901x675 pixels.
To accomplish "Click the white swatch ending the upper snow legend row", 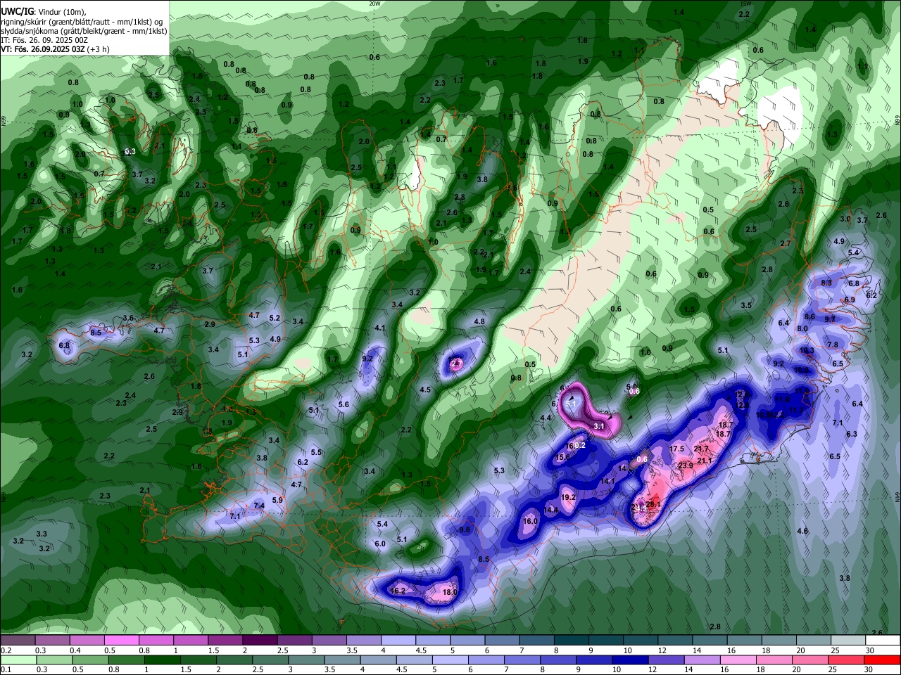I will click(883, 641).
